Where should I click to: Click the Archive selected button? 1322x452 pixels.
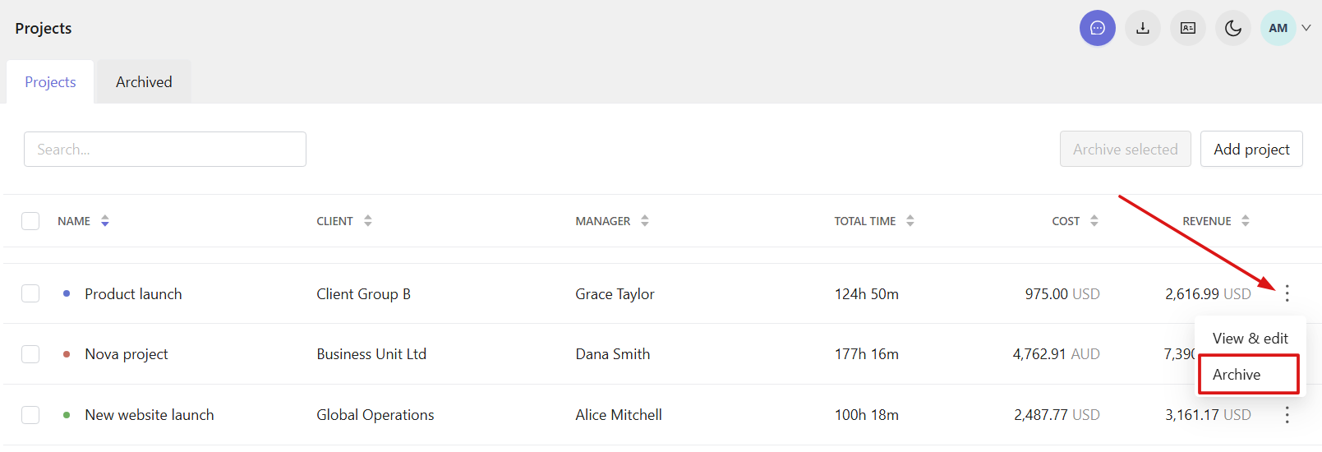pyautogui.click(x=1126, y=149)
